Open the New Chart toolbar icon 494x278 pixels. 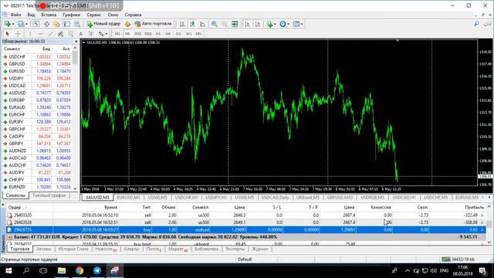pyautogui.click(x=7, y=24)
